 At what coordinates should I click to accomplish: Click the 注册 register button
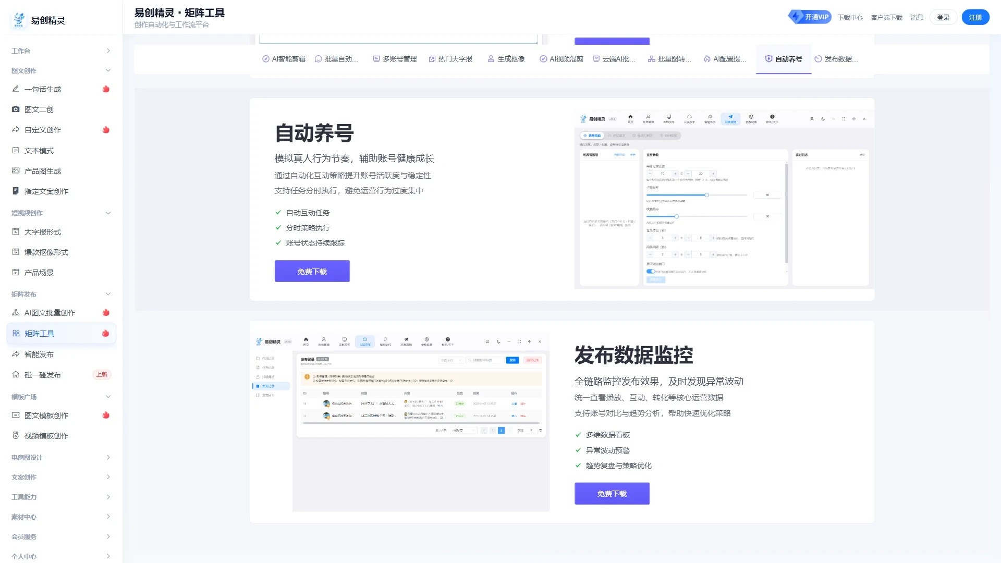975,17
